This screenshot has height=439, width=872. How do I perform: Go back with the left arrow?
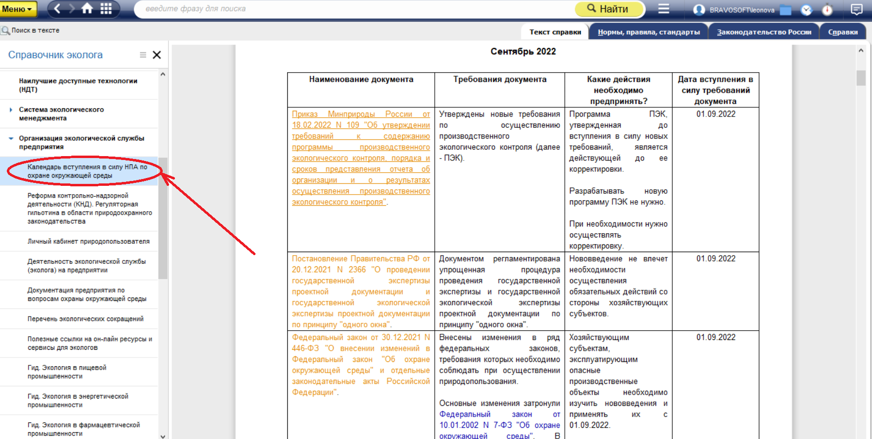(x=57, y=8)
